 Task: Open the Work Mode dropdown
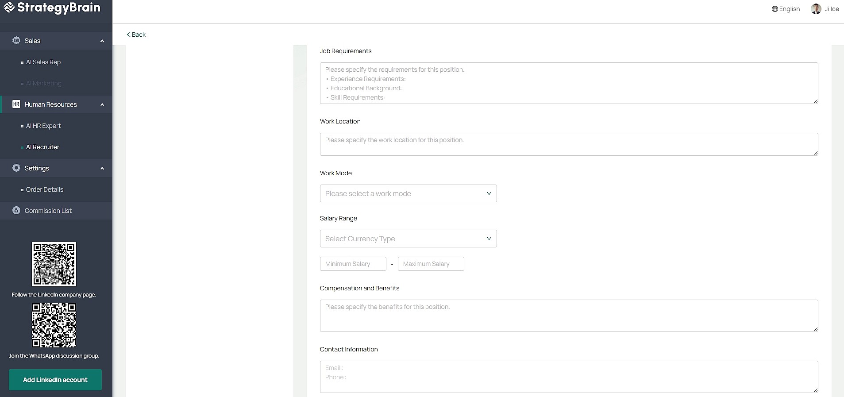tap(408, 193)
